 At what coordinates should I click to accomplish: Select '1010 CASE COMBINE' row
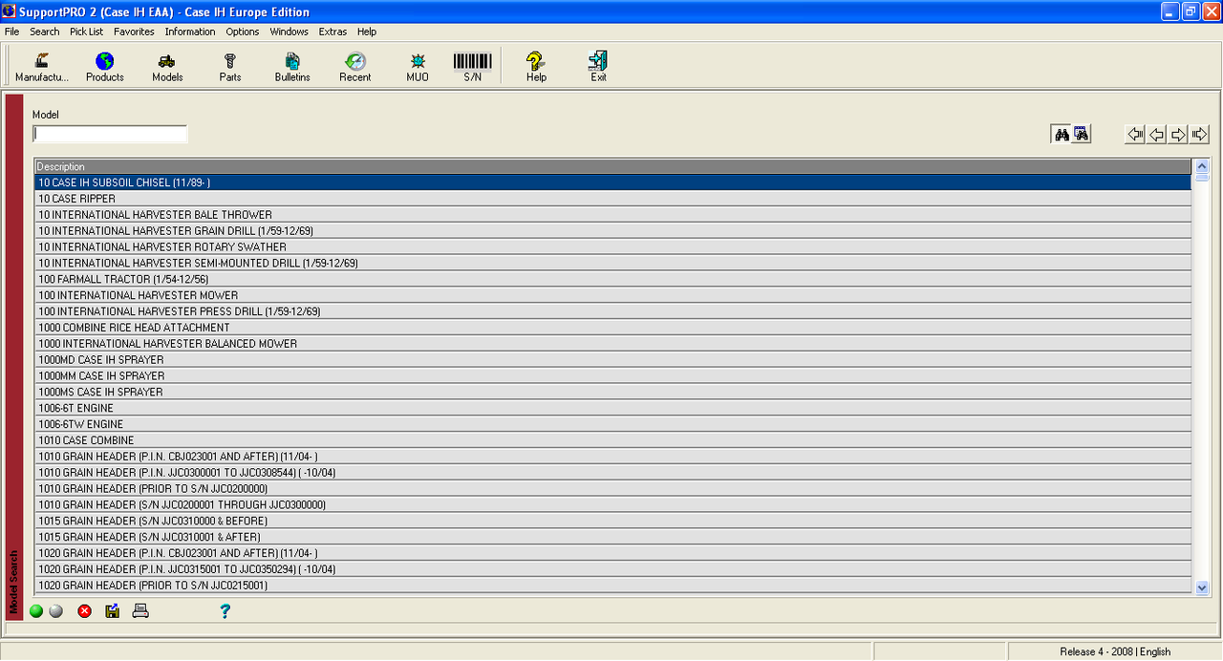coord(613,440)
